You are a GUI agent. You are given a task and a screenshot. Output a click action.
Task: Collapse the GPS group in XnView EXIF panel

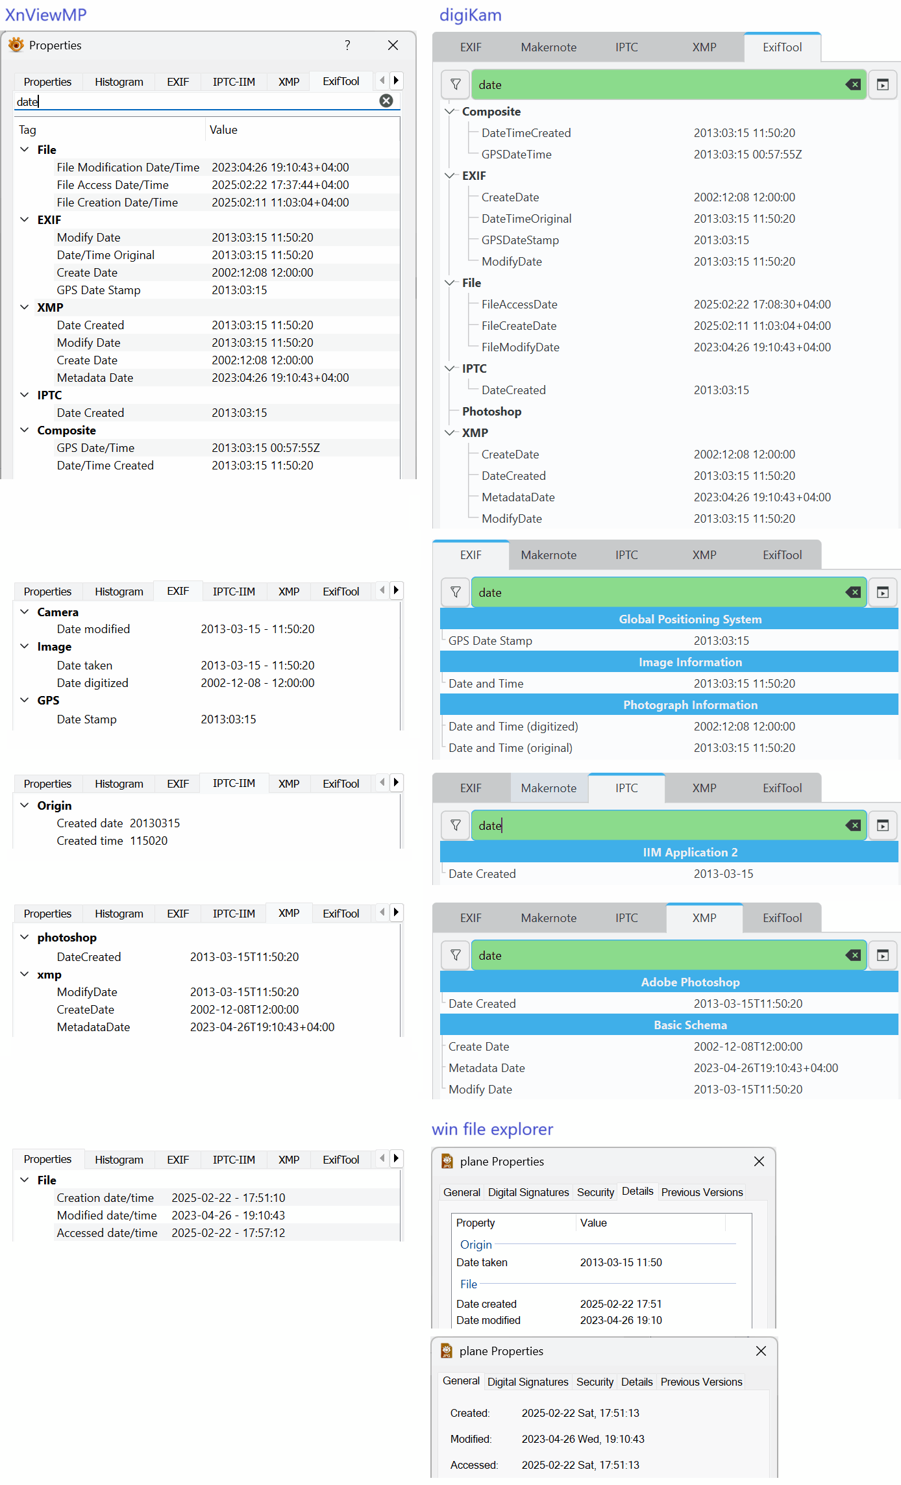[x=25, y=700]
